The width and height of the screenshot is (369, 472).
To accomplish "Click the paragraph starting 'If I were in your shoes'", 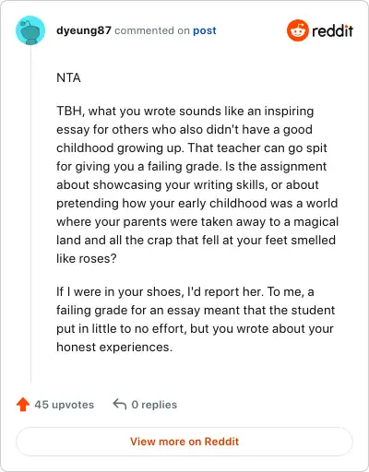I will 196,319.
